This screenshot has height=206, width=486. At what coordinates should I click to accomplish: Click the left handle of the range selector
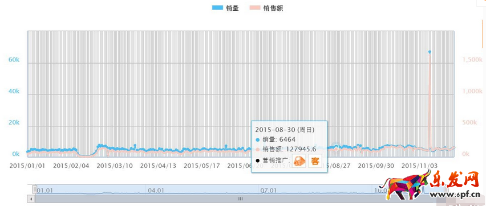tap(35, 189)
